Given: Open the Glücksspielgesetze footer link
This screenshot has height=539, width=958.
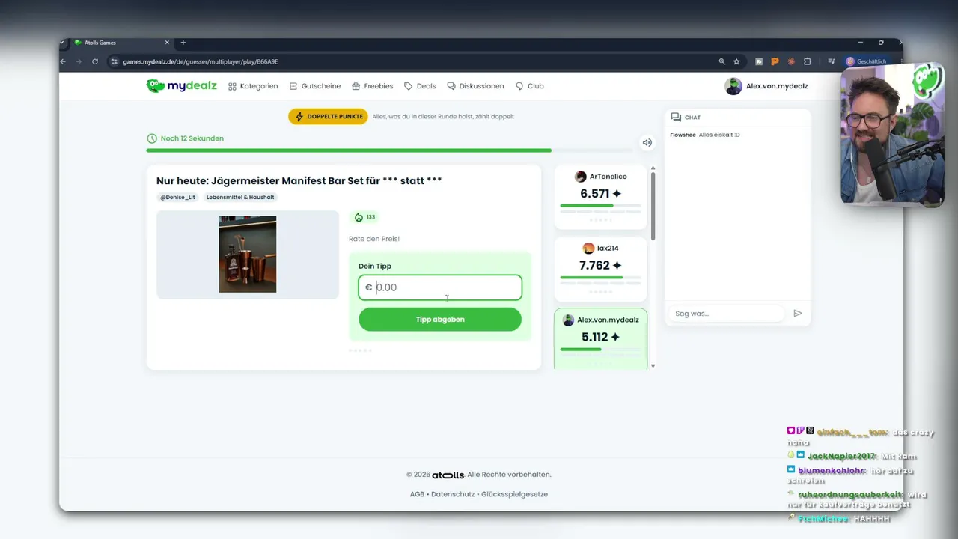Looking at the screenshot, I should click(x=514, y=494).
